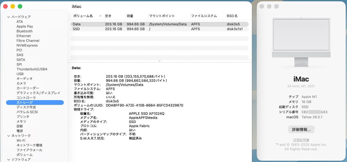The height and width of the screenshot is (162, 347).
Task: Sort by ファイルシステム column header
Action: coord(204,16)
